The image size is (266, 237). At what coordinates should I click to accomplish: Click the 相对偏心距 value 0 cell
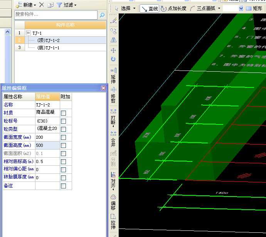point(47,170)
